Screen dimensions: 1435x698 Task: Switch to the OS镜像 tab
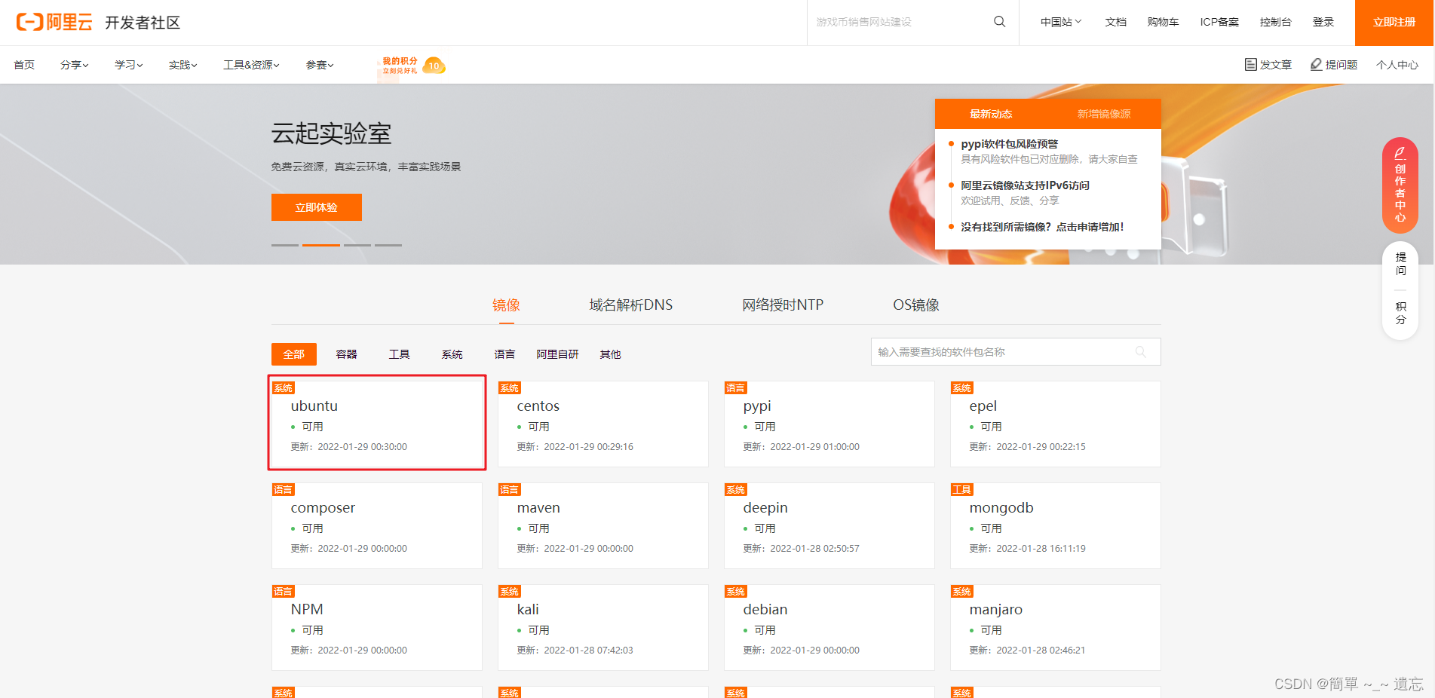click(x=916, y=305)
